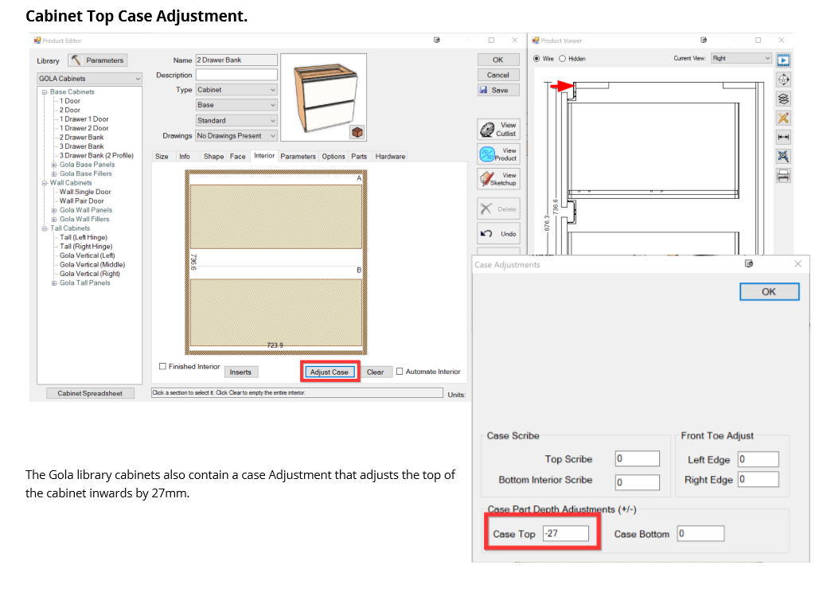Viewport: 819px width, 596px height.
Task: Select the Hidden radio button
Action: (563, 59)
